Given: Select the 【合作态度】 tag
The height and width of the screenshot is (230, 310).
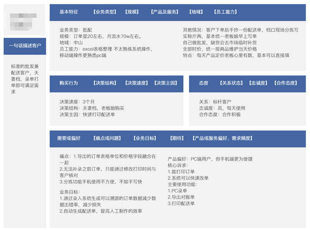Looking at the screenshot, I should click(285, 83).
